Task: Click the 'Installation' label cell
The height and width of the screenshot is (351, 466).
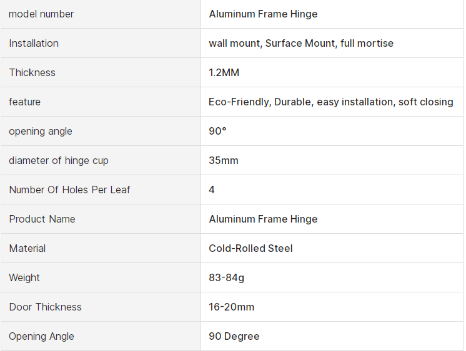Action: 34,43
